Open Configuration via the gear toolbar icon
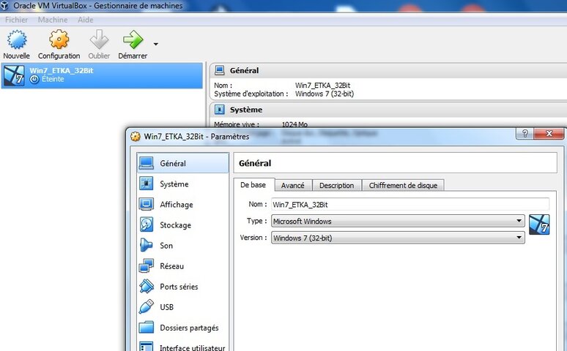The width and height of the screenshot is (567, 351). [x=59, y=39]
